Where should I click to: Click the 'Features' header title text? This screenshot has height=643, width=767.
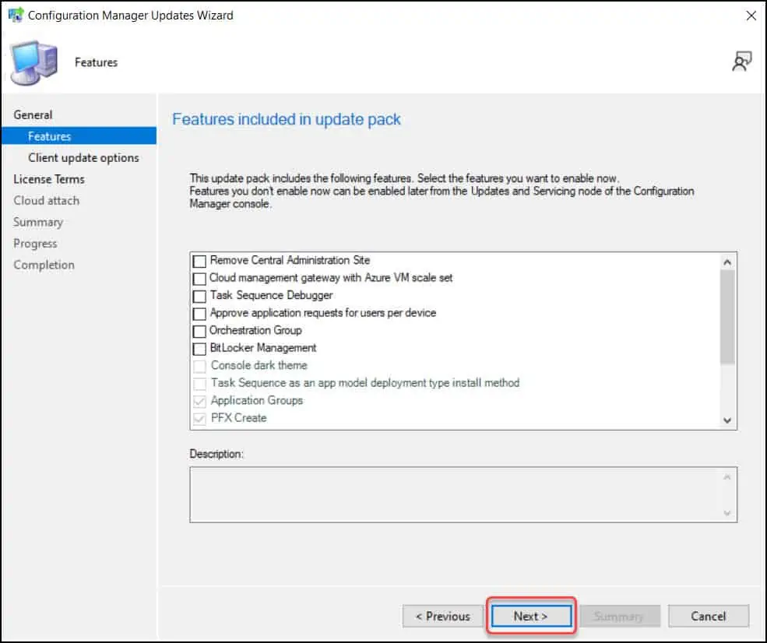(96, 62)
